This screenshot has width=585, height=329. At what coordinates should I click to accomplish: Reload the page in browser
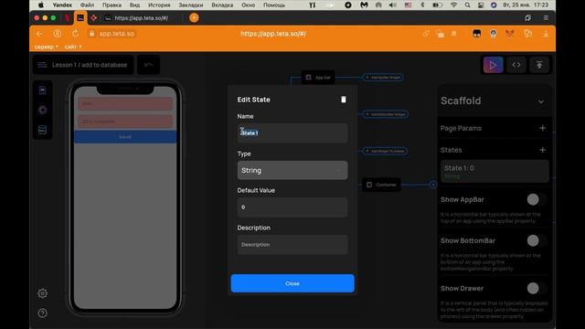75,34
